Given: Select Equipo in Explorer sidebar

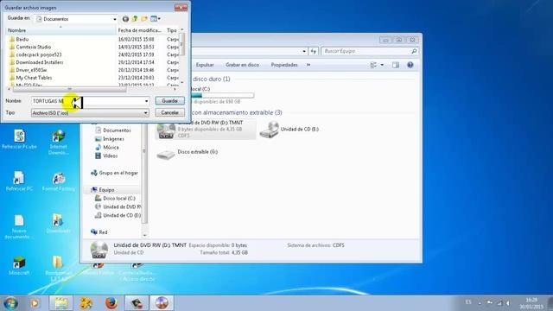Looking at the screenshot, I should click(x=102, y=190).
